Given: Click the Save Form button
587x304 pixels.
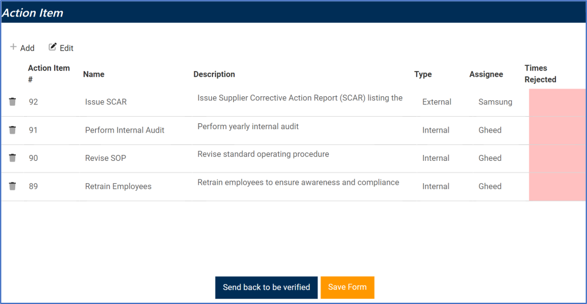Looking at the screenshot, I should [x=347, y=287].
